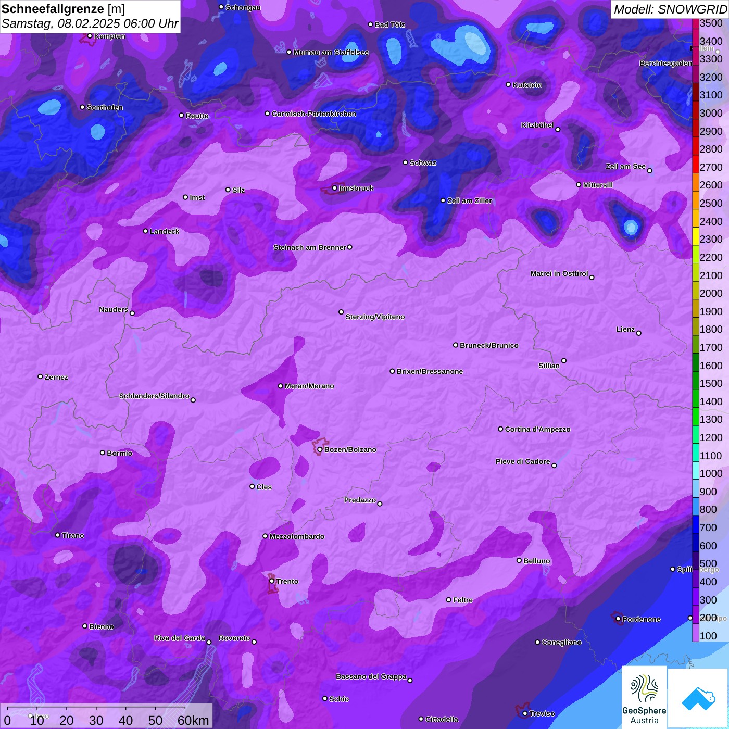Click the Landeck location dot
The width and height of the screenshot is (729, 729).
click(146, 231)
